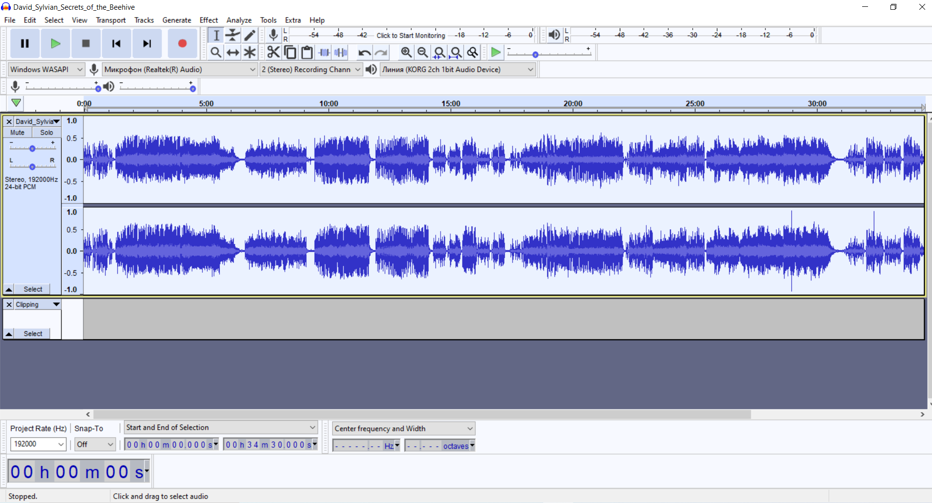Copy the selected audio
The image size is (932, 503).
click(290, 52)
